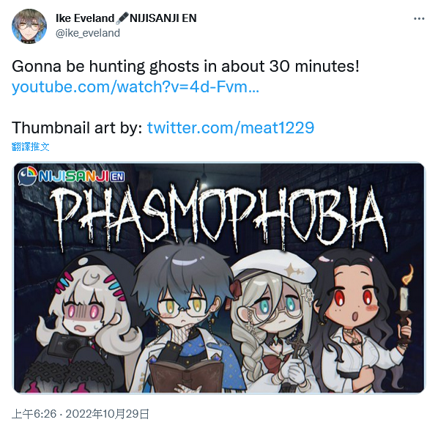Click the NIJISANJI EN logo in thumbnail
This screenshot has height=433, width=438.
point(71,176)
